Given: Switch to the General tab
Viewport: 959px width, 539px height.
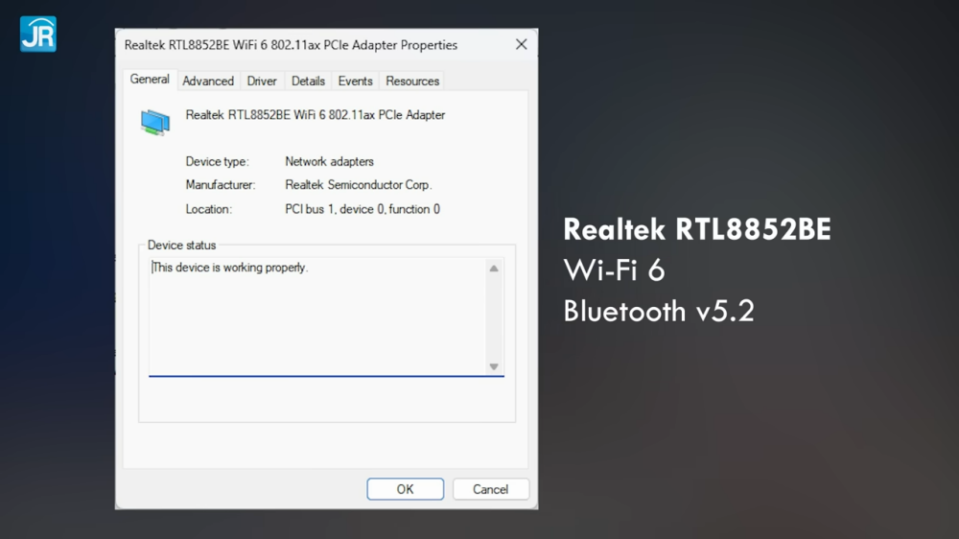Looking at the screenshot, I should coord(150,80).
